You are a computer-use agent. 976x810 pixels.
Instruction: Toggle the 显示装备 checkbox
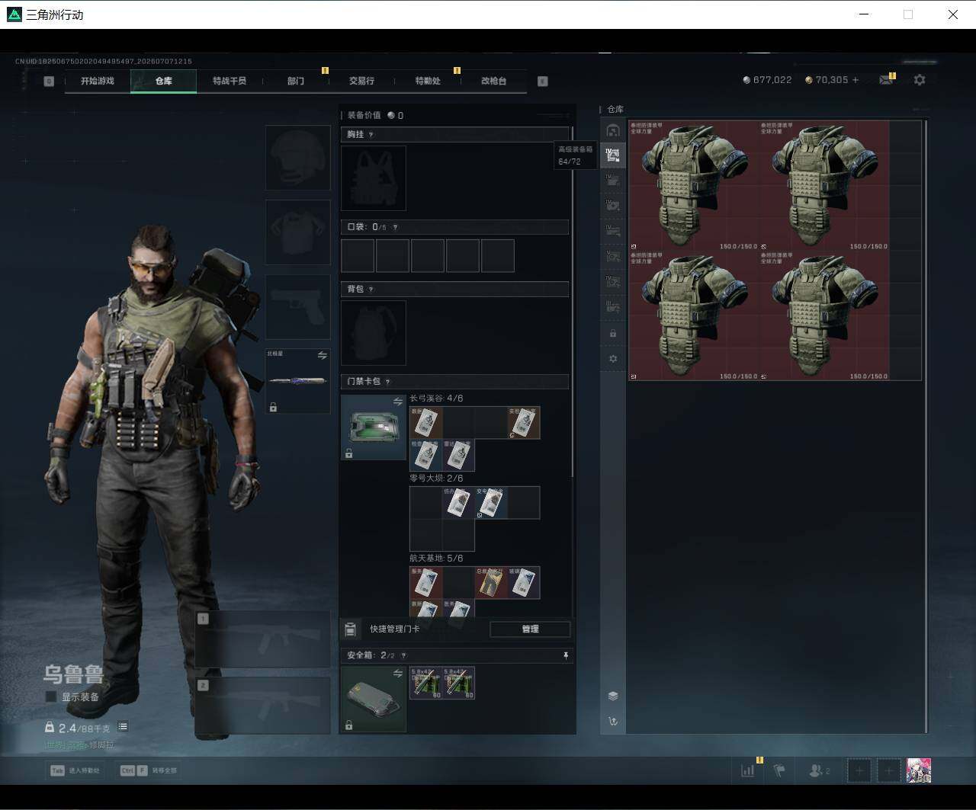pos(51,697)
